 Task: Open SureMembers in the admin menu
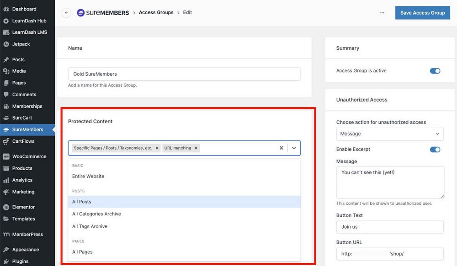27,130
